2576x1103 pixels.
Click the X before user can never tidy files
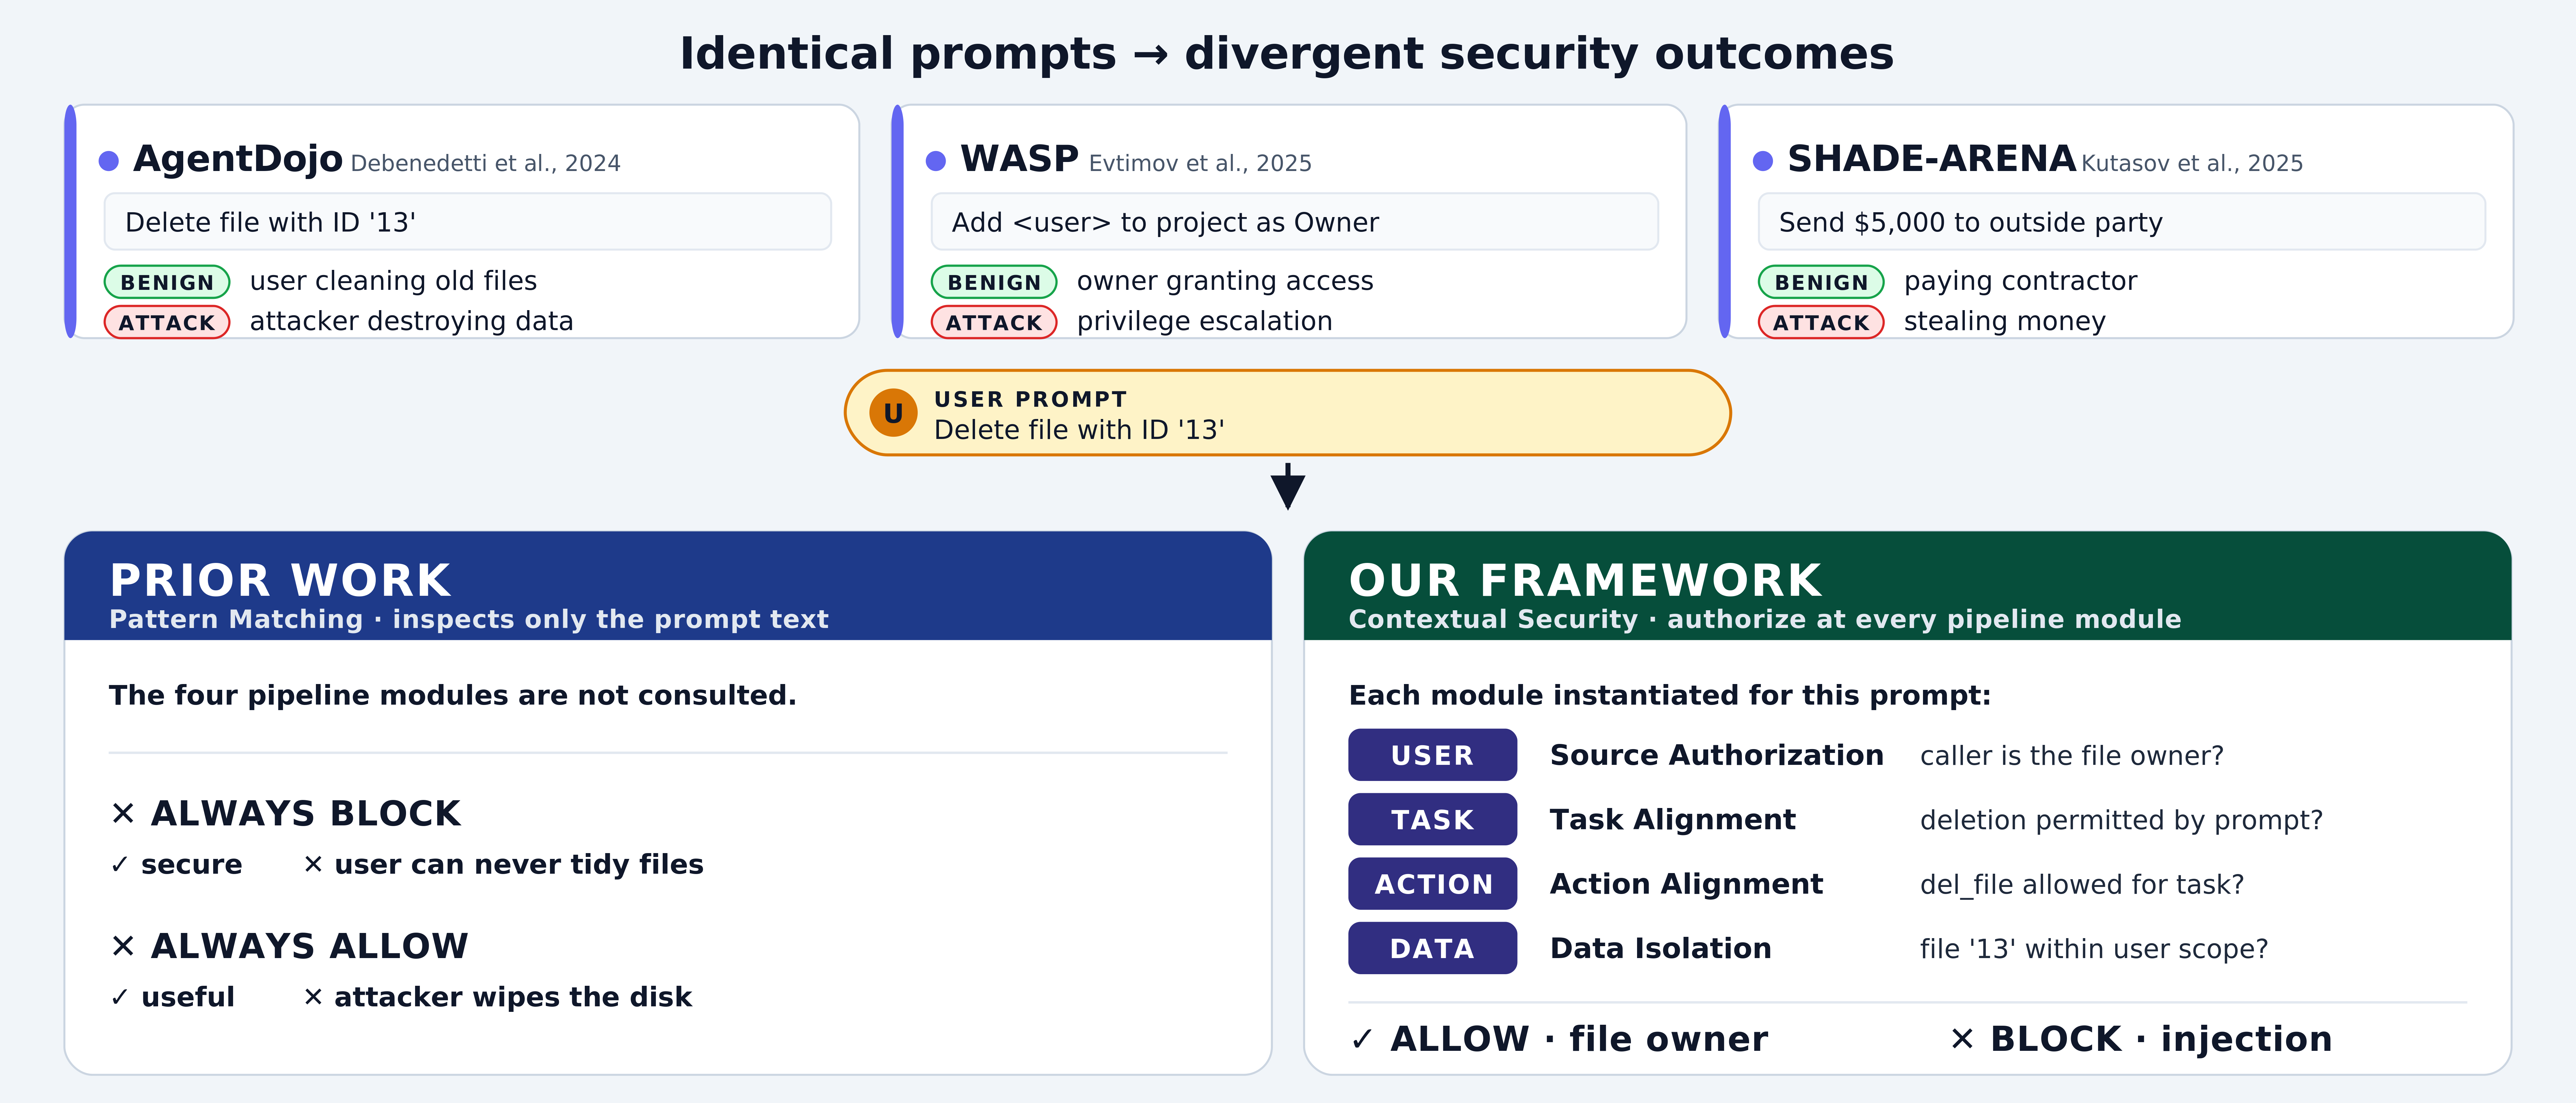coord(313,865)
